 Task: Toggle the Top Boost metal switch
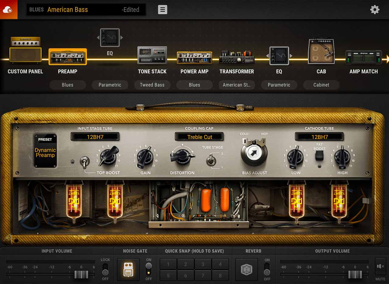click(84, 162)
